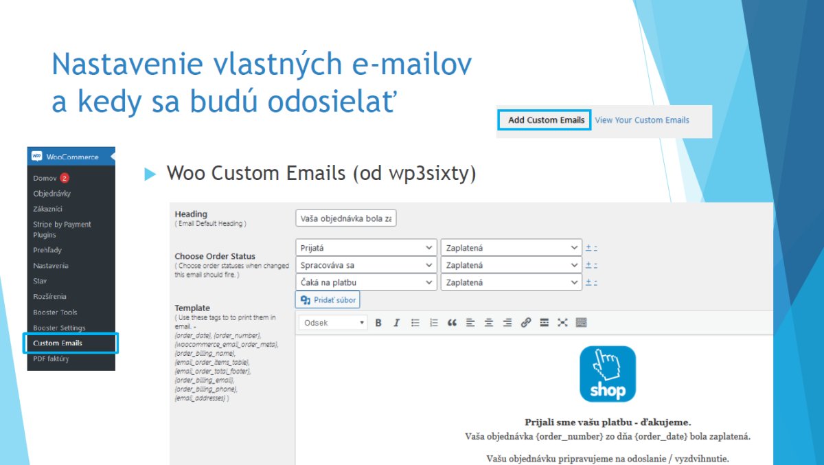Apply blockquote formatting
The width and height of the screenshot is (824, 465).
point(452,322)
